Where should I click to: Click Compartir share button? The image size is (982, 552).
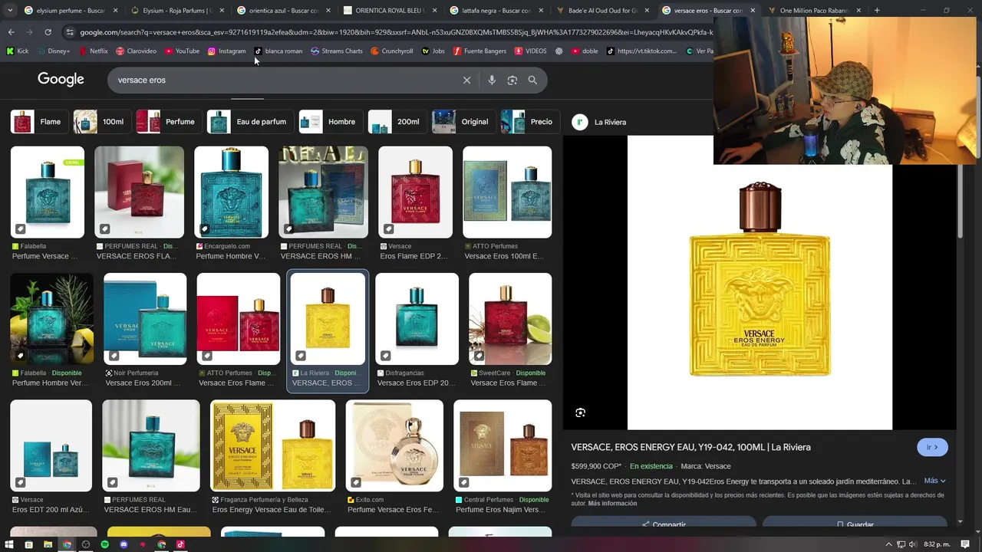pyautogui.click(x=664, y=523)
